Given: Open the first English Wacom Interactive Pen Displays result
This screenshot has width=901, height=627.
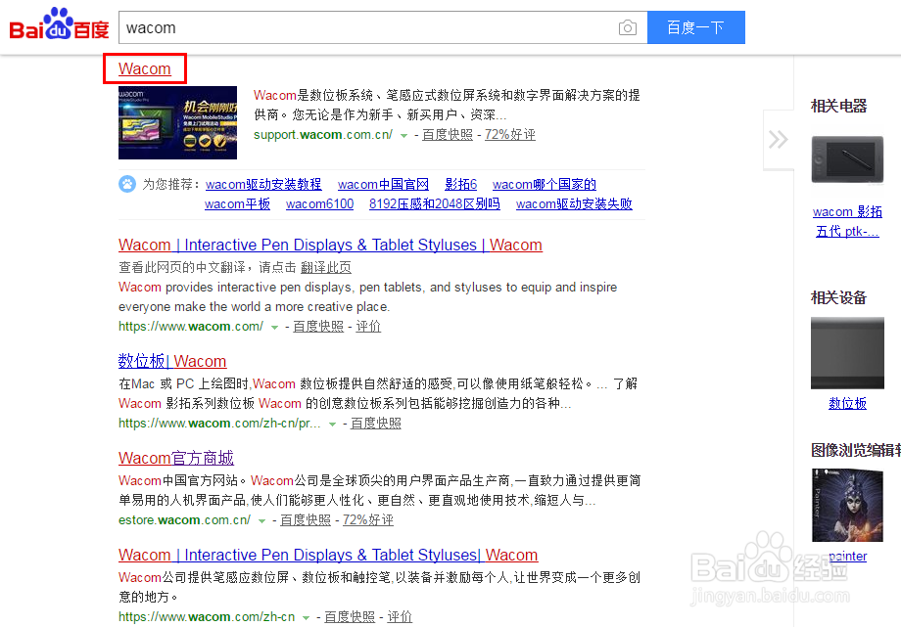Looking at the screenshot, I should pyautogui.click(x=330, y=246).
